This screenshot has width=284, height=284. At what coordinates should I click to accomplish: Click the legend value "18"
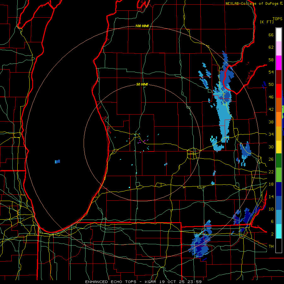[x=271, y=184]
